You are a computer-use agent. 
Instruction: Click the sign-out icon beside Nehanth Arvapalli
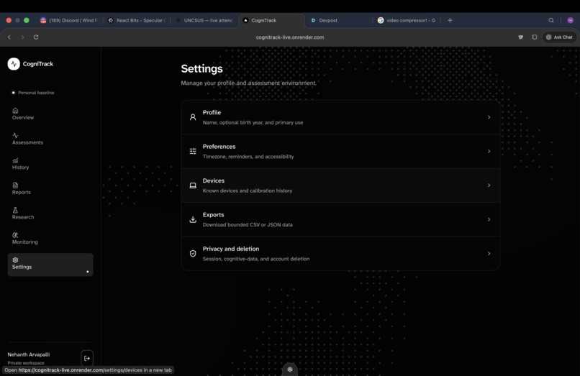tap(87, 358)
